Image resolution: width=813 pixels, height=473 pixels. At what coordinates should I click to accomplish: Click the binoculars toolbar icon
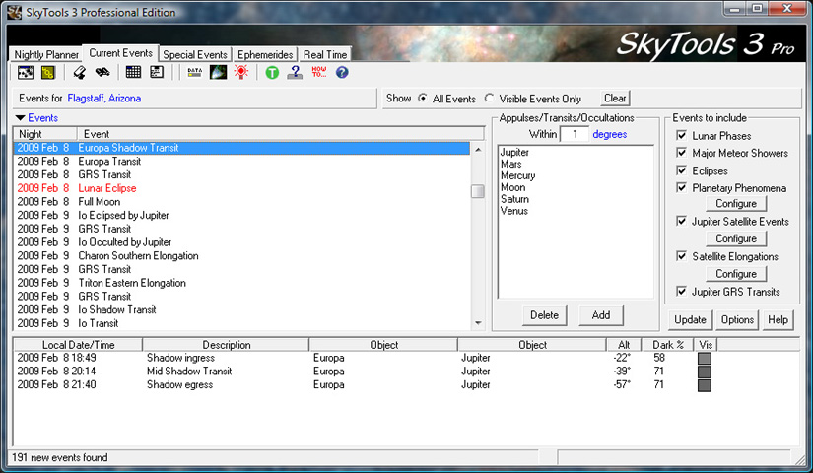[x=102, y=73]
